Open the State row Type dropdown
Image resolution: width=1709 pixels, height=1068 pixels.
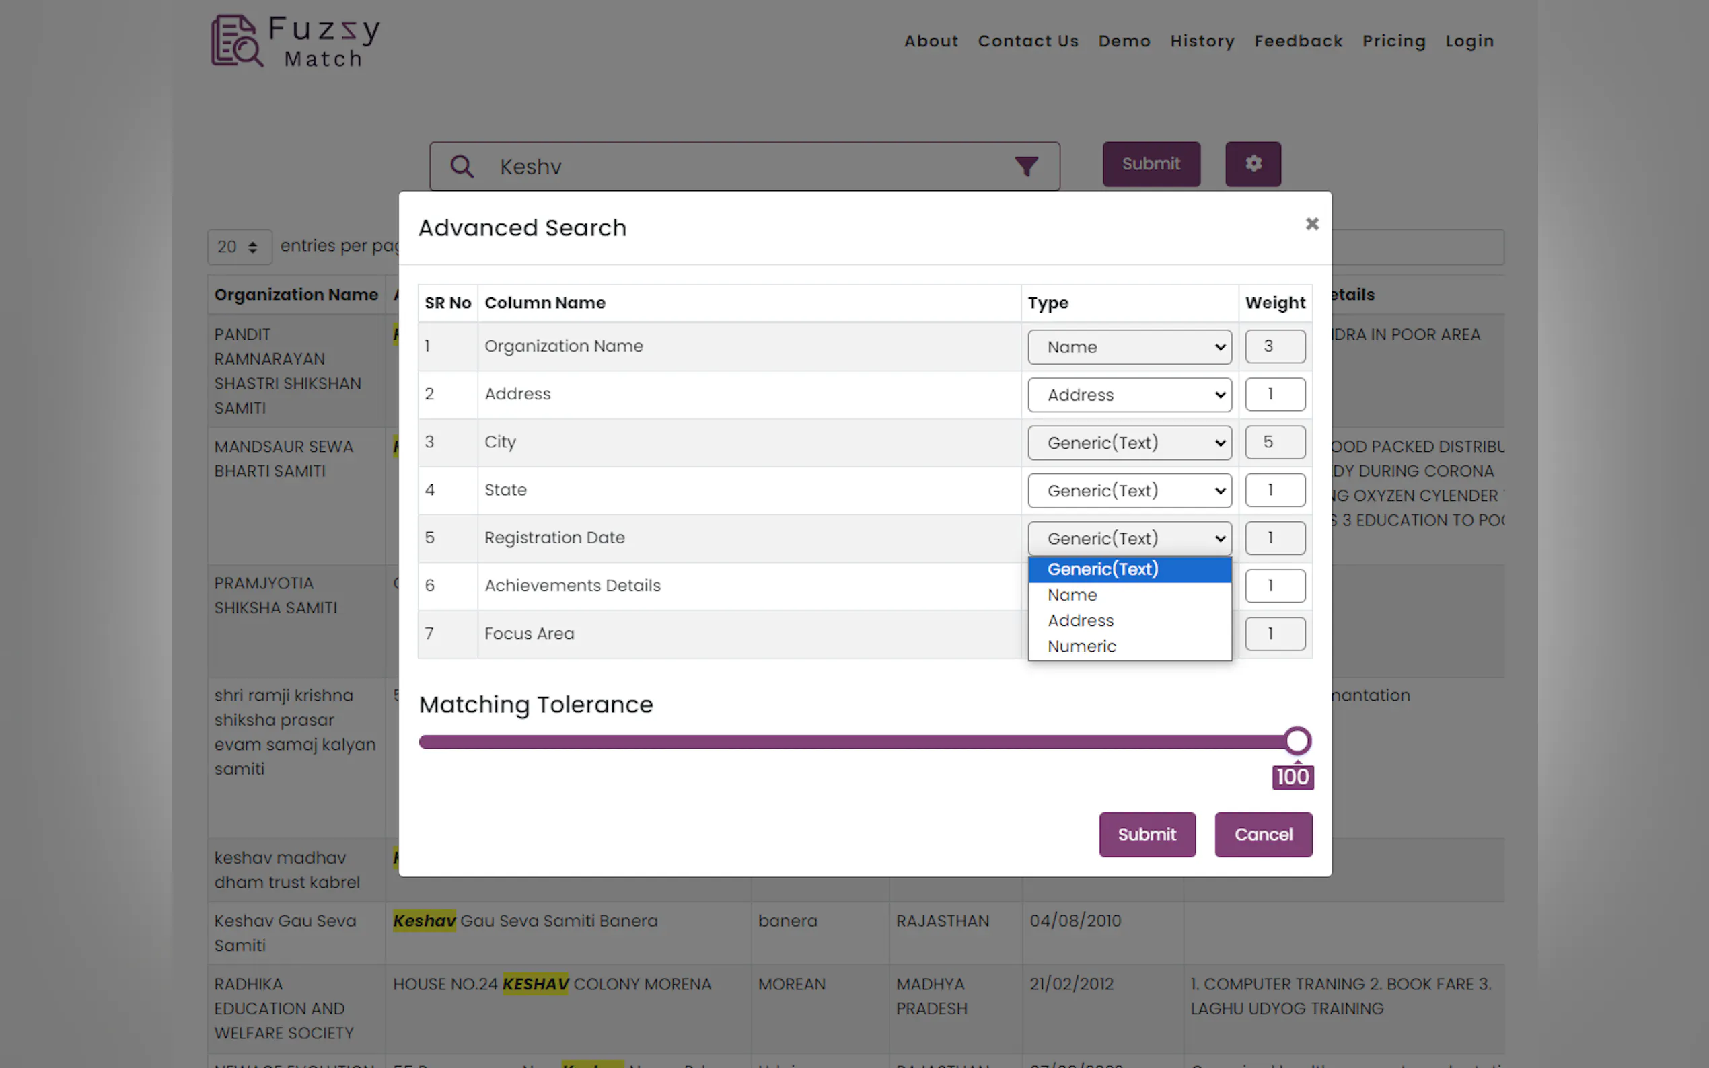click(1129, 491)
